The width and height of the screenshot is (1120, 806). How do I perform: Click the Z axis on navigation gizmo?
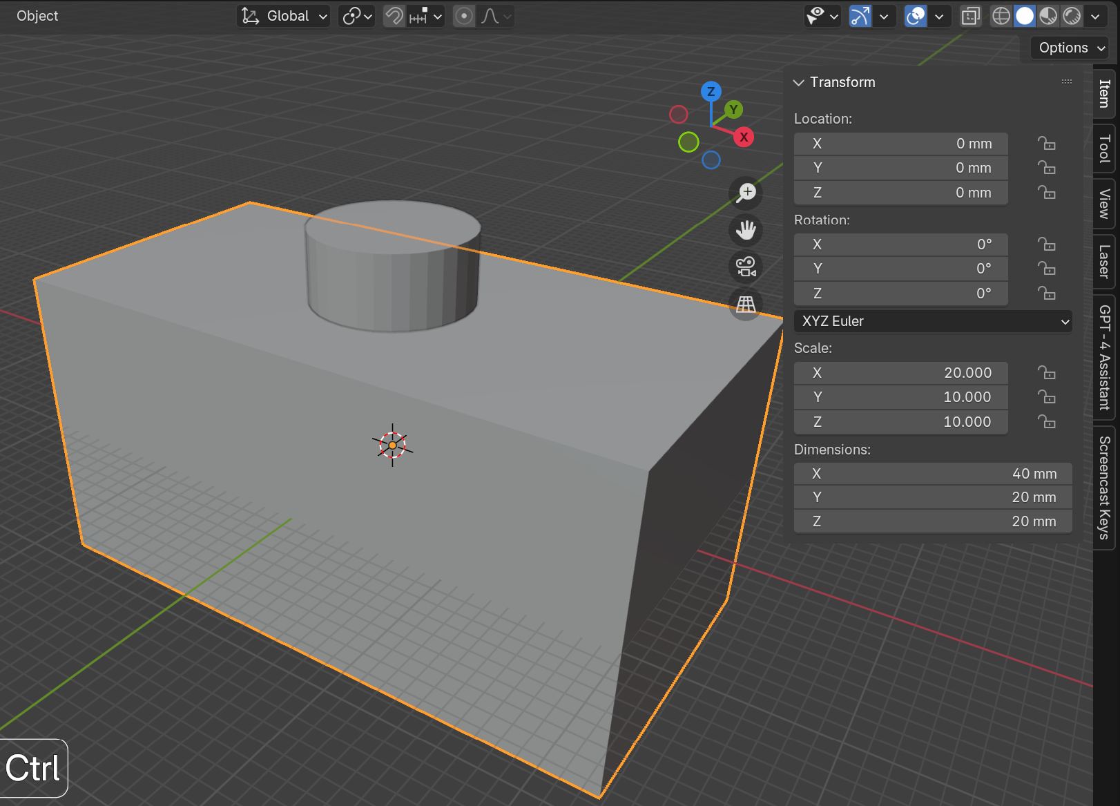coord(711,91)
